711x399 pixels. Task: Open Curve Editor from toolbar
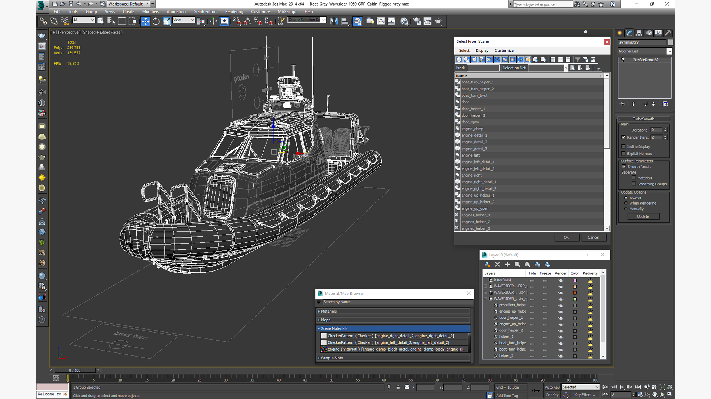pos(381,21)
